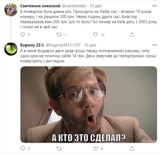The width and height of the screenshot is (161, 154).
Task: Like Evgeniy's tweet with 4 likes
Action: point(96,148)
